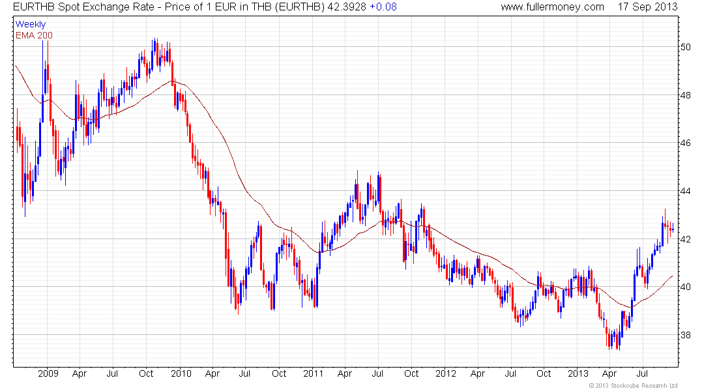Viewport: 717px width, 391px height.
Task: Select the current price value 42.3928
Action: point(347,7)
